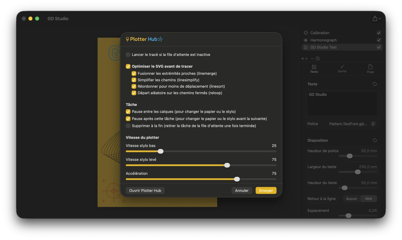
Task: Uncheck Optimiser le SVG avant de tracer
Action: click(x=128, y=66)
